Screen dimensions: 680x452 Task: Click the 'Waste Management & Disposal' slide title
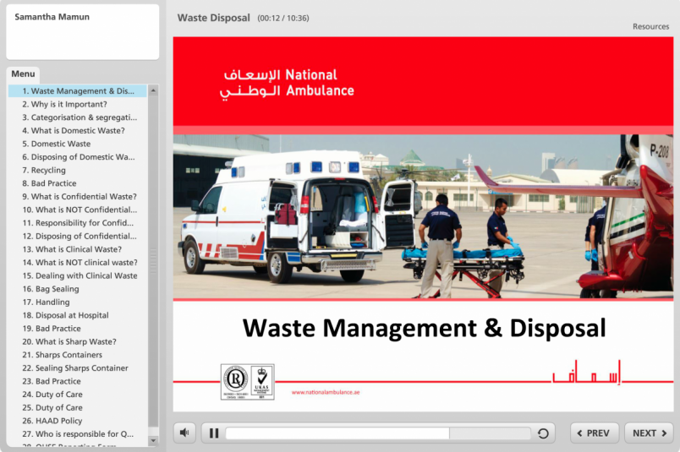pos(424,328)
